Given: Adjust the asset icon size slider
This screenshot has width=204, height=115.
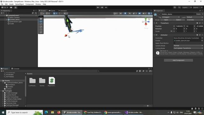Looking at the screenshot, I should pyautogui.click(x=148, y=106).
